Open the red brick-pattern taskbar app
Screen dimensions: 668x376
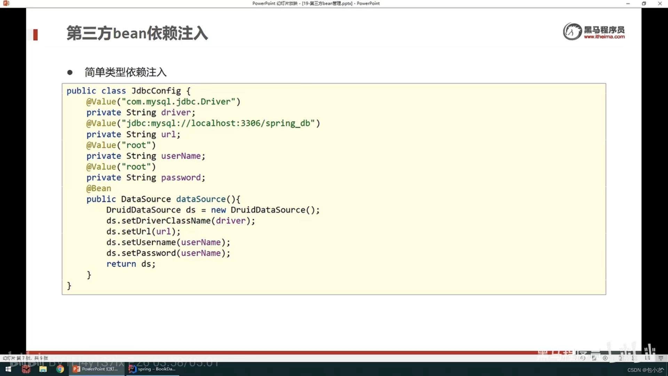pyautogui.click(x=26, y=369)
